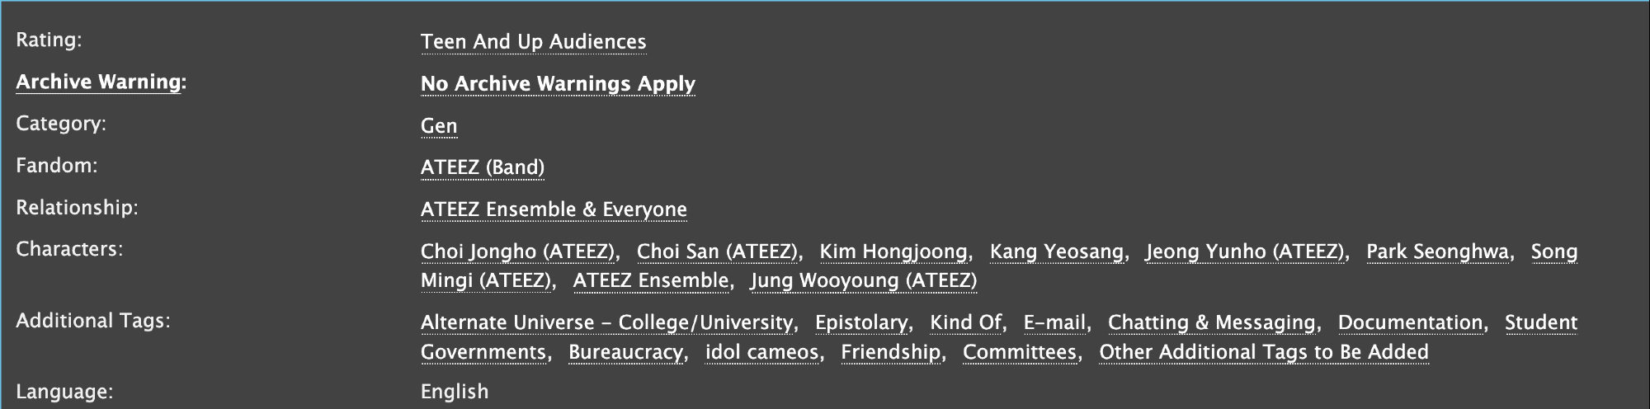Click the Jeong Yunho (ATEEZ) tag
Image resolution: width=1650 pixels, height=409 pixels.
pos(1245,252)
